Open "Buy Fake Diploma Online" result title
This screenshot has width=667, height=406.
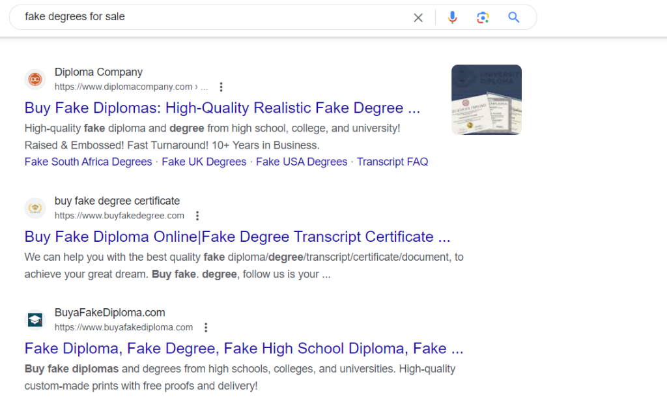[237, 237]
